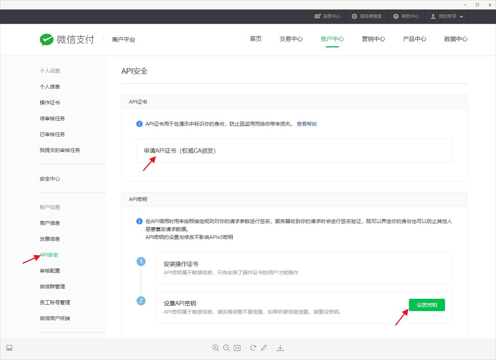Select the 账户中心 navigation tab
The height and width of the screenshot is (360, 496).
pyautogui.click(x=332, y=39)
